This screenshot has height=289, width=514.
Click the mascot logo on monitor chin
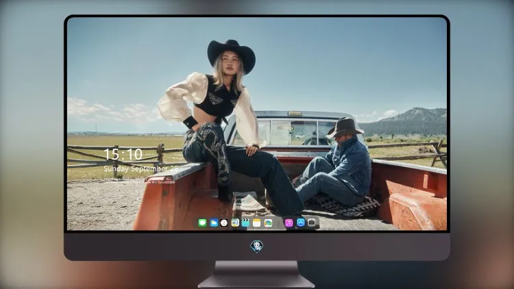pyautogui.click(x=257, y=247)
